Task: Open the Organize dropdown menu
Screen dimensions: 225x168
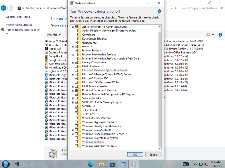Action: pyautogui.click(x=54, y=35)
